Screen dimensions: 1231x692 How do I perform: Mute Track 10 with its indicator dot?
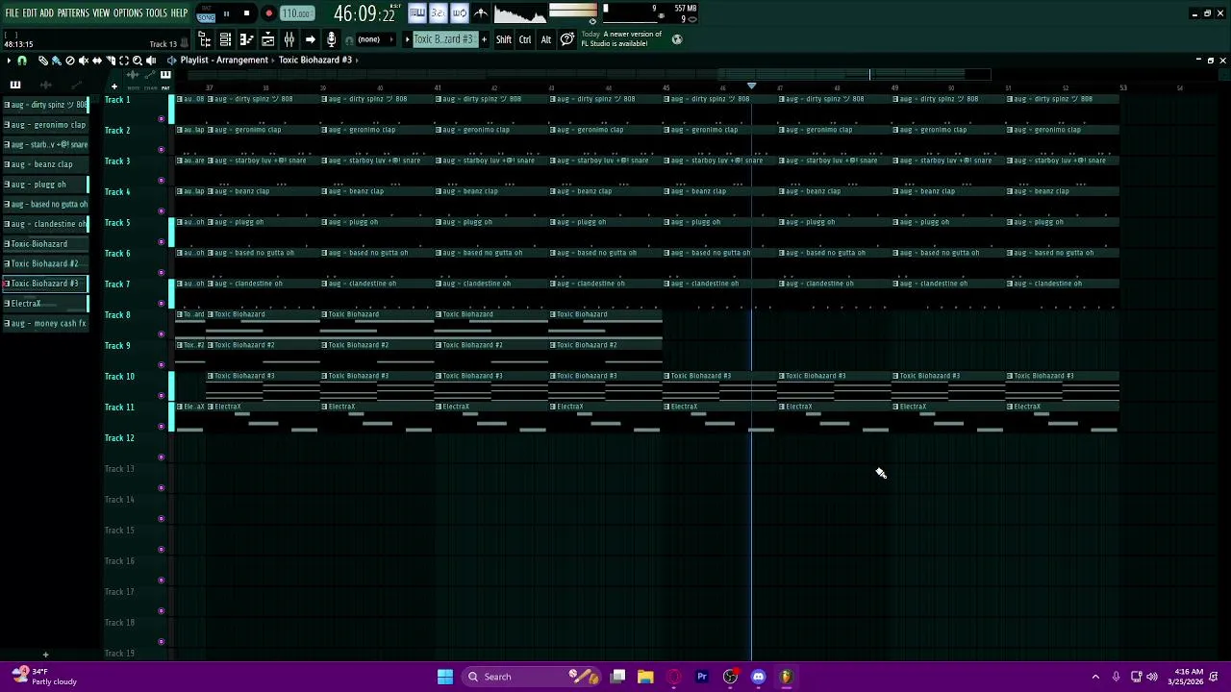(161, 396)
